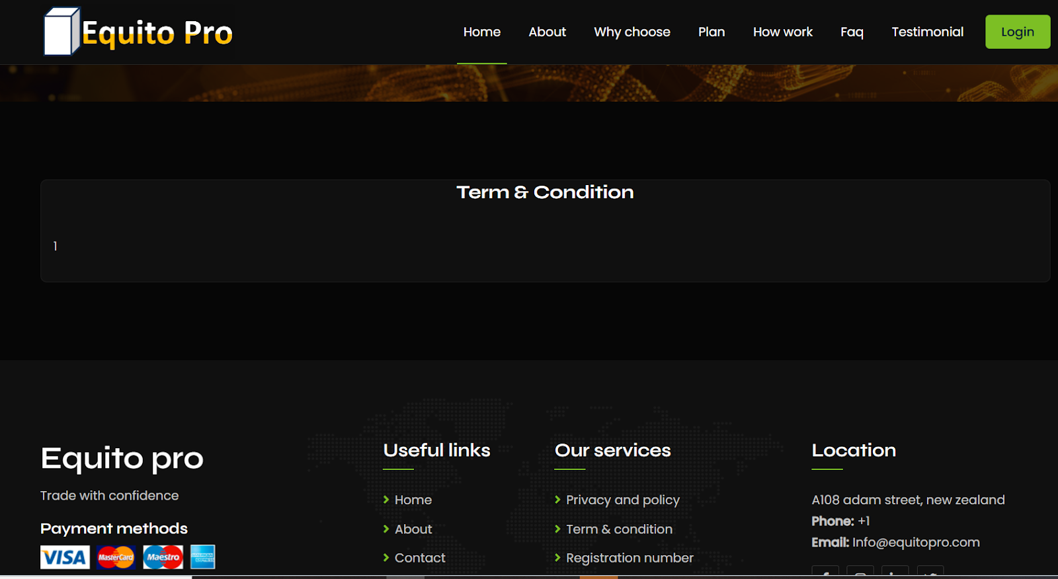Open the Home nav menu item
Screen dimensions: 1058x579
[481, 32]
